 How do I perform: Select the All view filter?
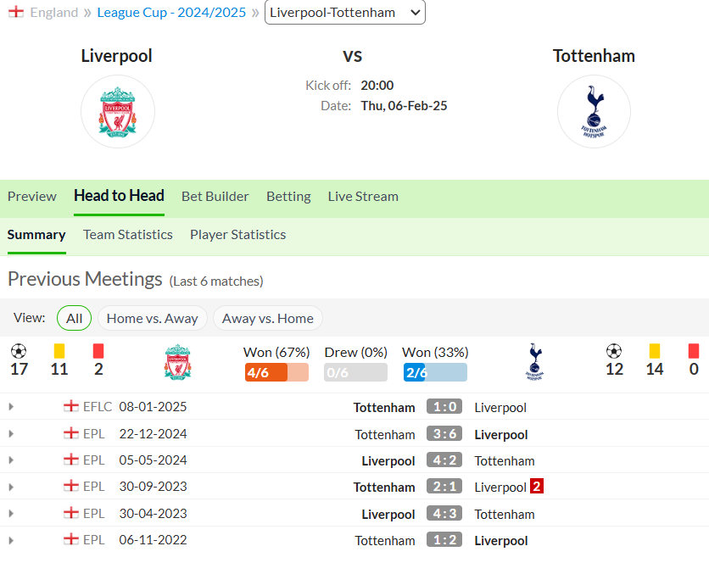click(74, 318)
